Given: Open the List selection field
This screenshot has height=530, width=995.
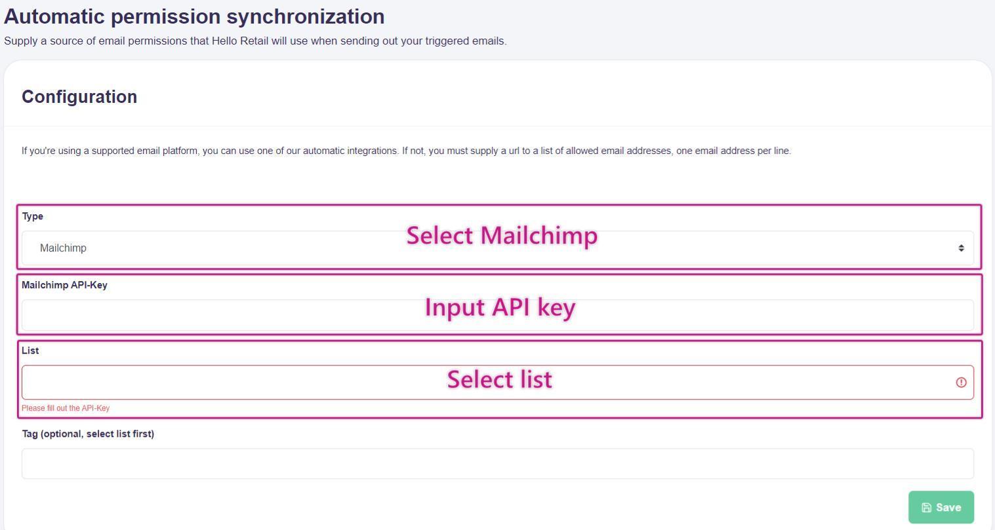Looking at the screenshot, I should tap(197, 383).
